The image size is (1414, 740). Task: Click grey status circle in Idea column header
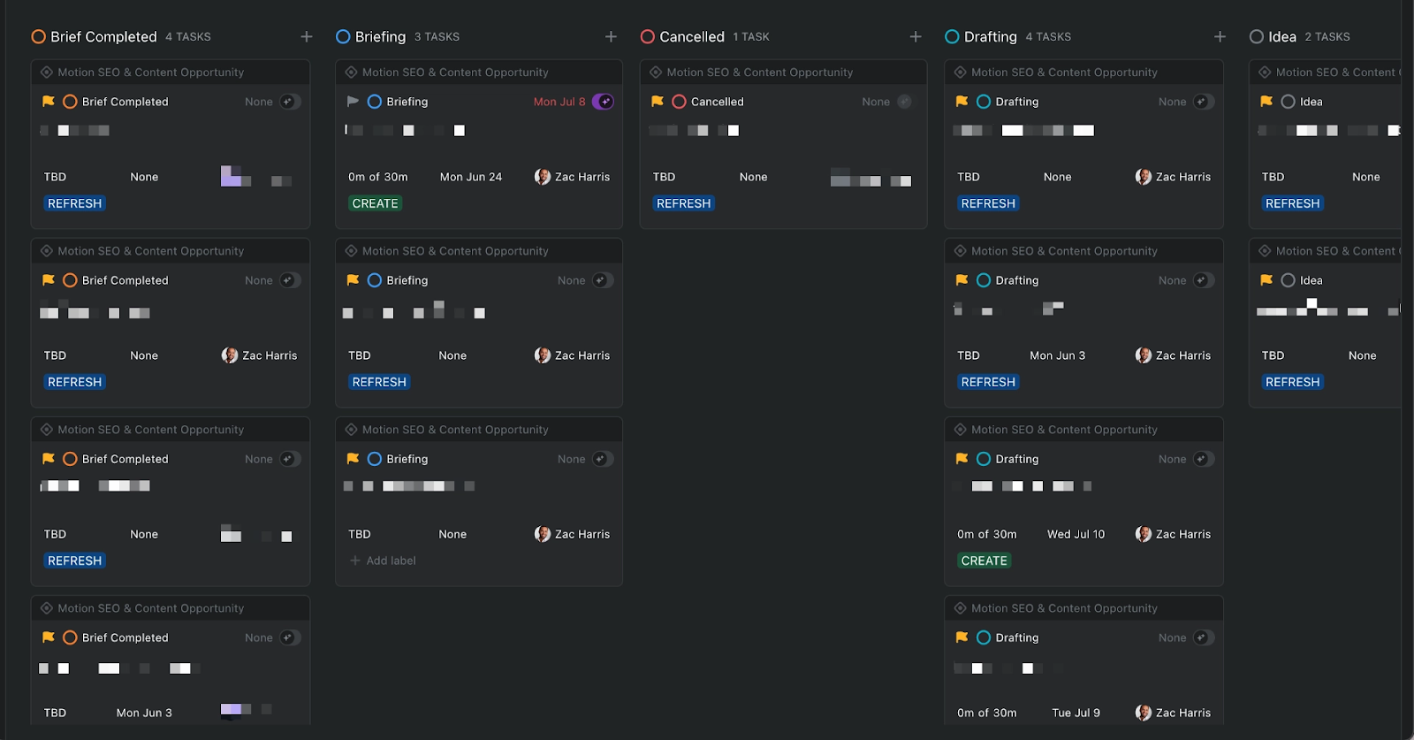[1257, 36]
